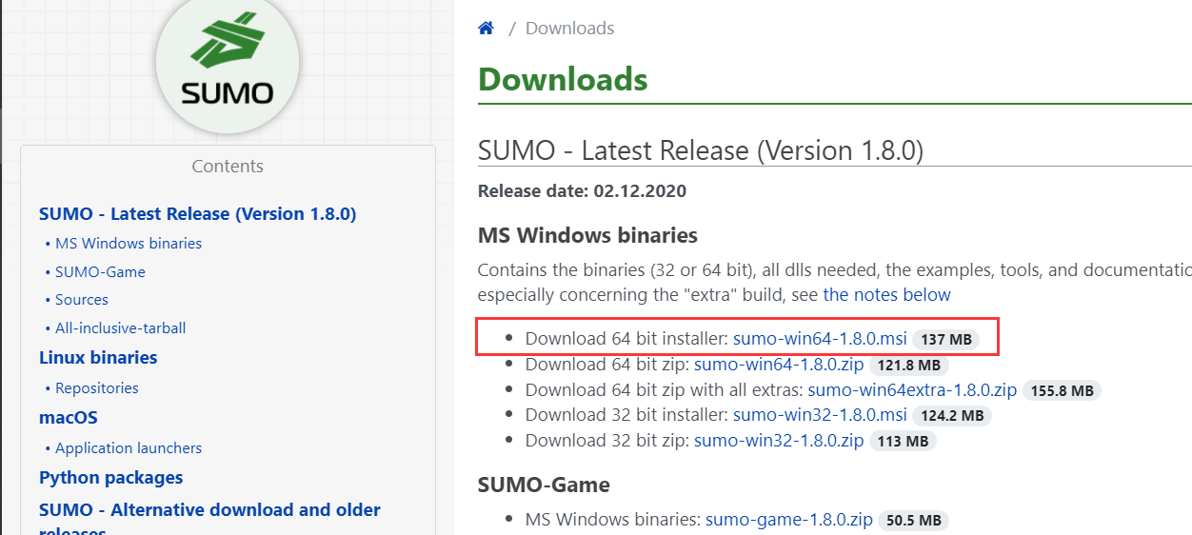This screenshot has width=1192, height=535.
Task: Open 'the notes below' link
Action: click(886, 294)
